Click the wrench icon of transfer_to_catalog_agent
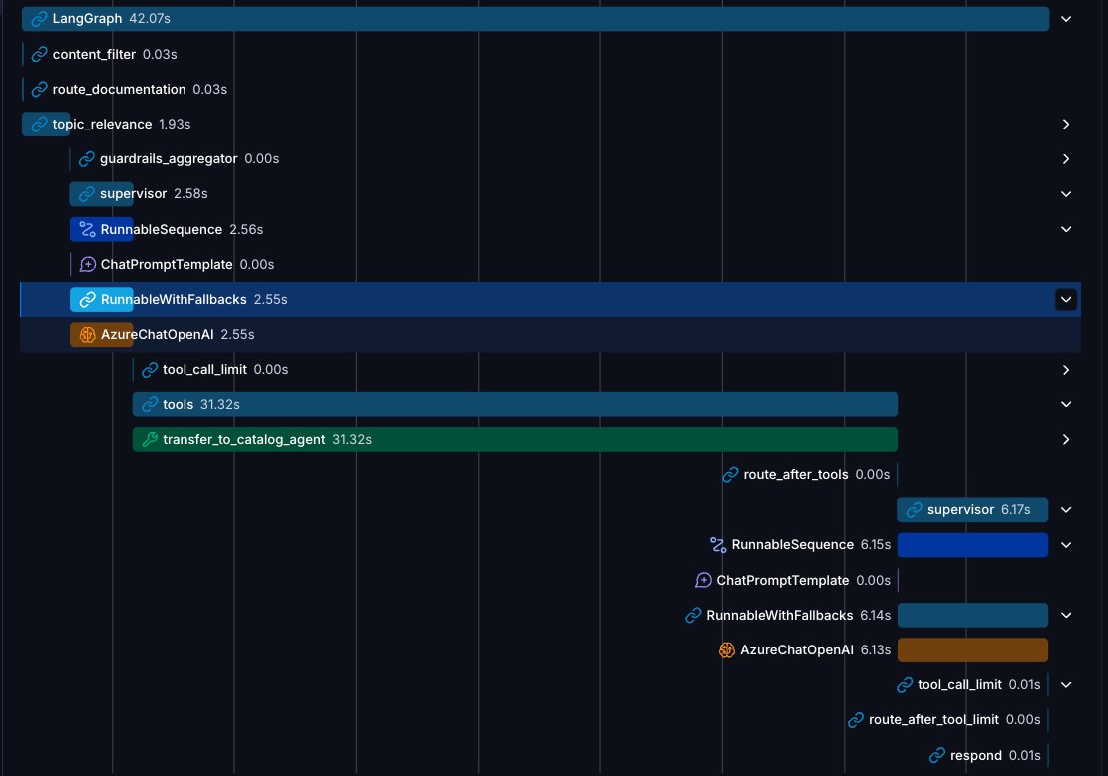The height and width of the screenshot is (776, 1108). [x=150, y=440]
